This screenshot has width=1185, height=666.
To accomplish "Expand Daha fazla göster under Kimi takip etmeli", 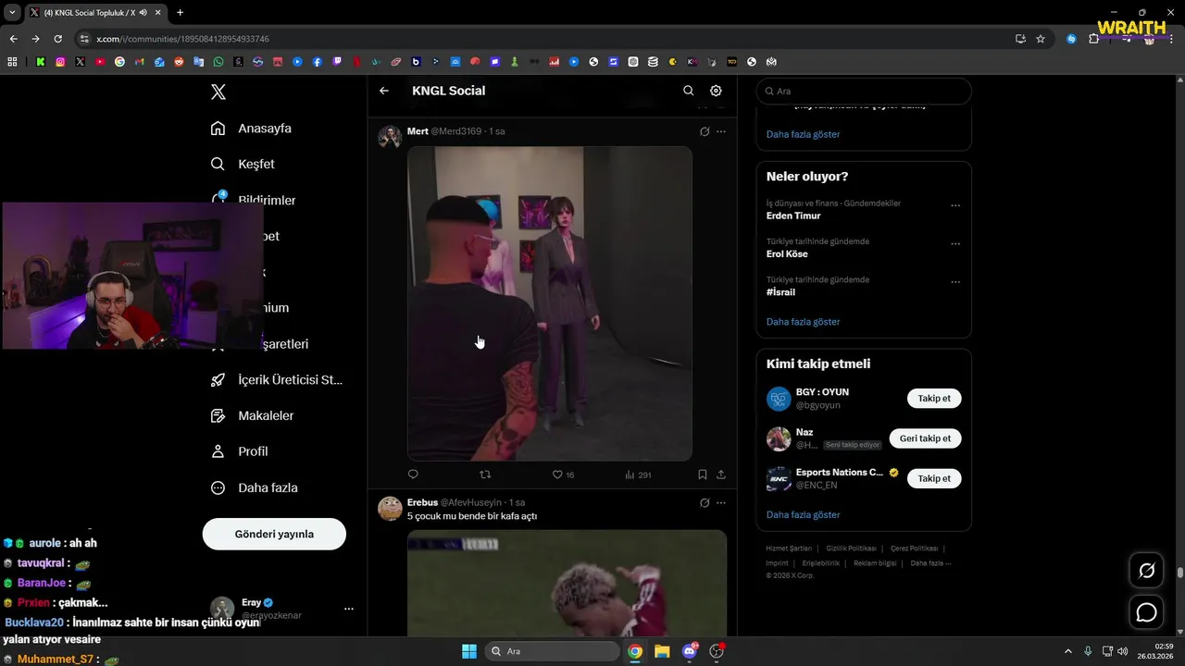I will tap(803, 514).
